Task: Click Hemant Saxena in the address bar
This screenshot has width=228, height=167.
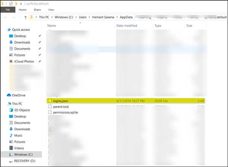Action: 103,17
